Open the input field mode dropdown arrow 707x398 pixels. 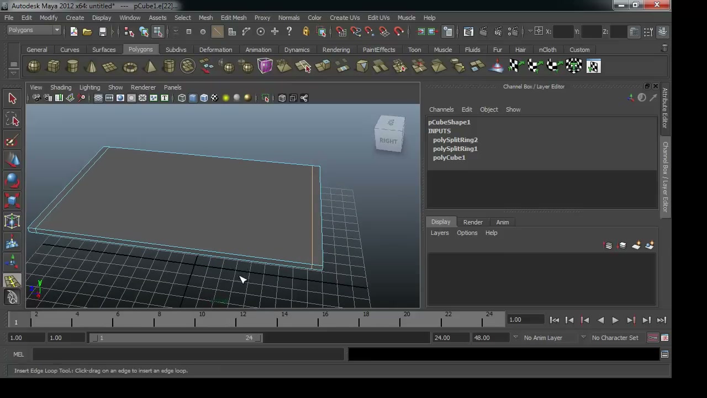click(x=530, y=32)
